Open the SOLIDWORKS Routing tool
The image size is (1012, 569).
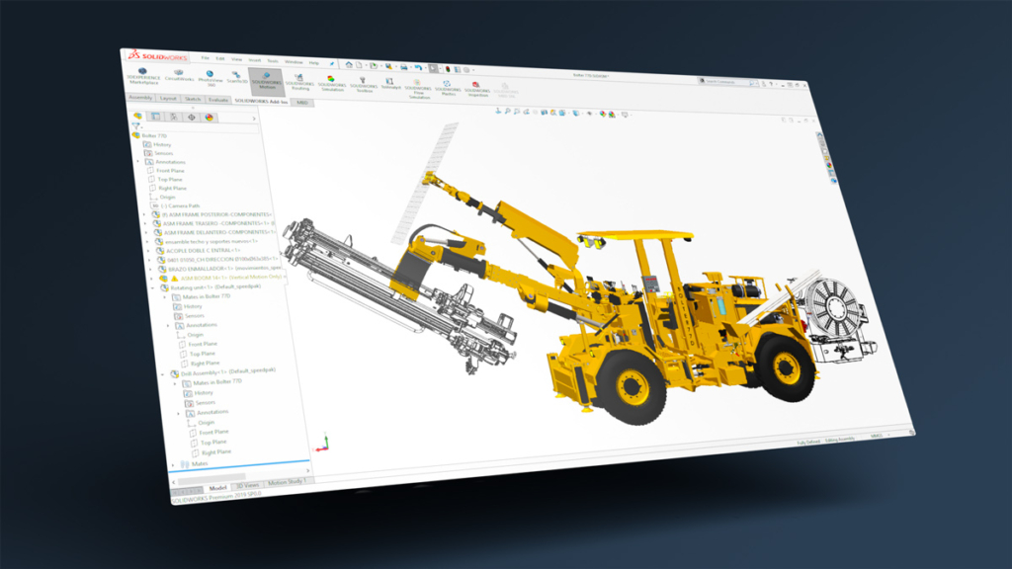pos(298,79)
